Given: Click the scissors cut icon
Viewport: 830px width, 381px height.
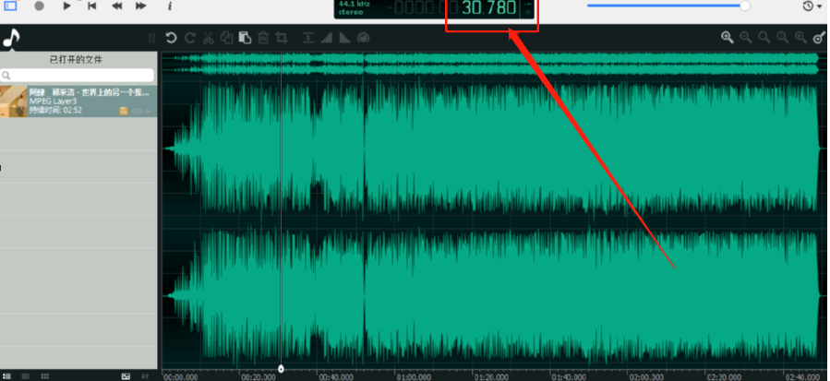Looking at the screenshot, I should pyautogui.click(x=208, y=38).
